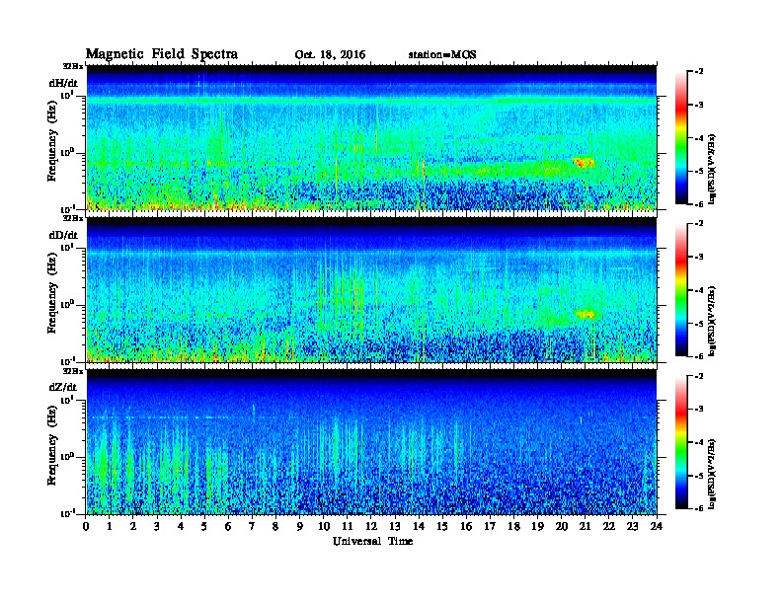
Task: Click the 'Universal Time' axis label
Action: (373, 541)
